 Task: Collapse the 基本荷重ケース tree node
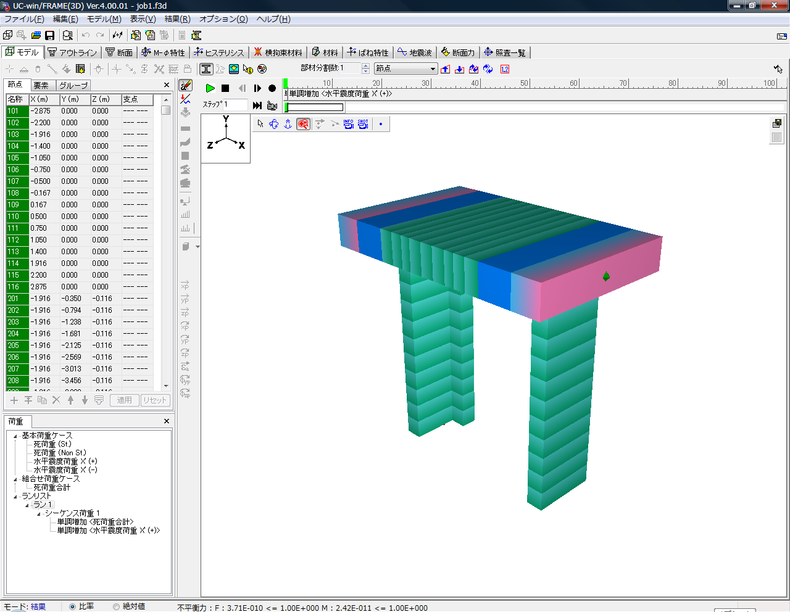[x=15, y=436]
